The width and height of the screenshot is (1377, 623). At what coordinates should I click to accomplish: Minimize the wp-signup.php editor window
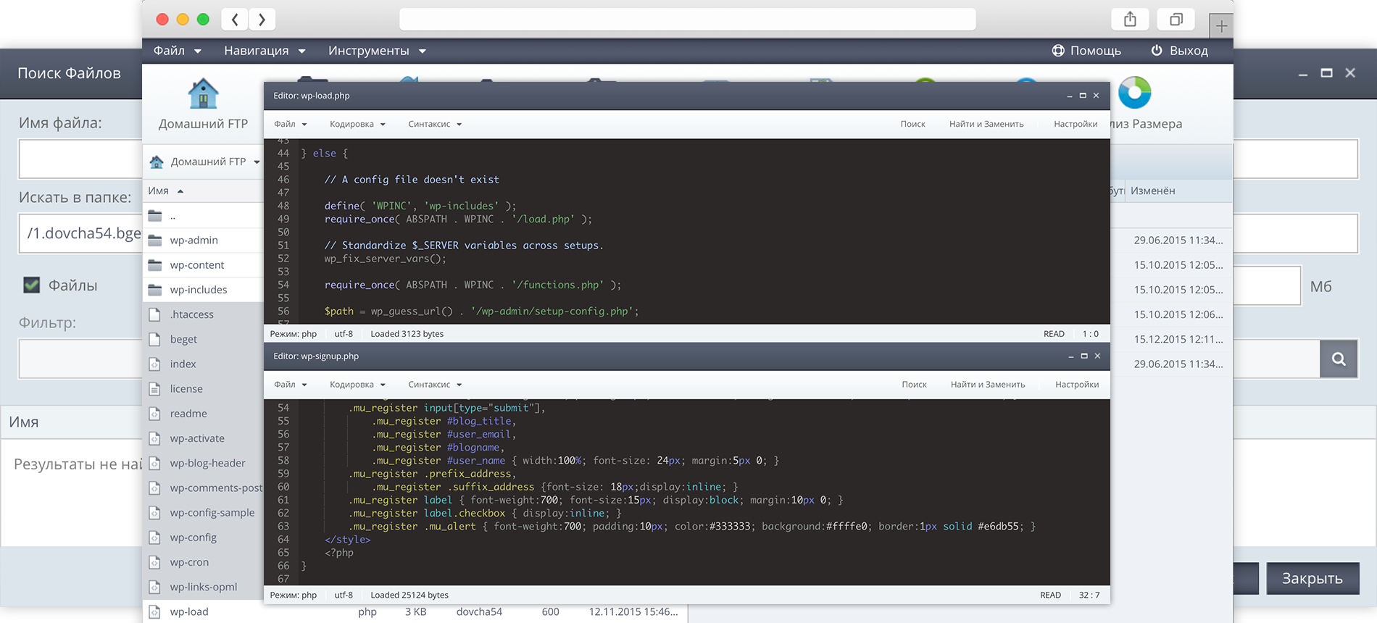(x=1070, y=356)
